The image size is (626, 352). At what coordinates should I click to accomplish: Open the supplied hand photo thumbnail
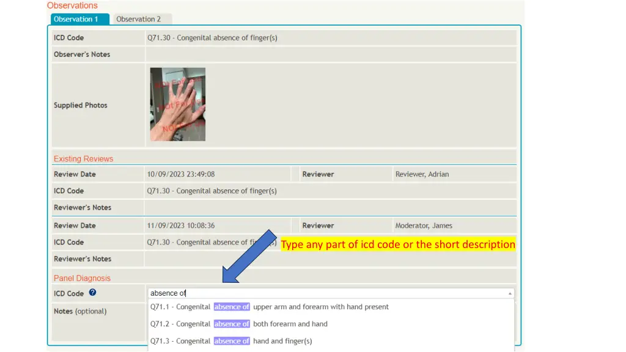point(177,105)
